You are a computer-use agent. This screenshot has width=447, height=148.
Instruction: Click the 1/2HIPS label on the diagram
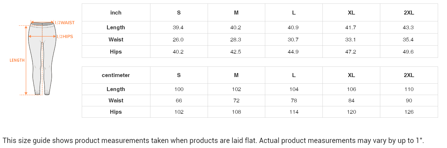coord(65,36)
